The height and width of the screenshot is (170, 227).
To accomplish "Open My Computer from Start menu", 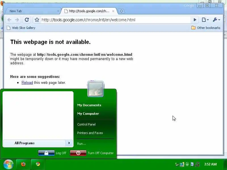I will point(88,114).
